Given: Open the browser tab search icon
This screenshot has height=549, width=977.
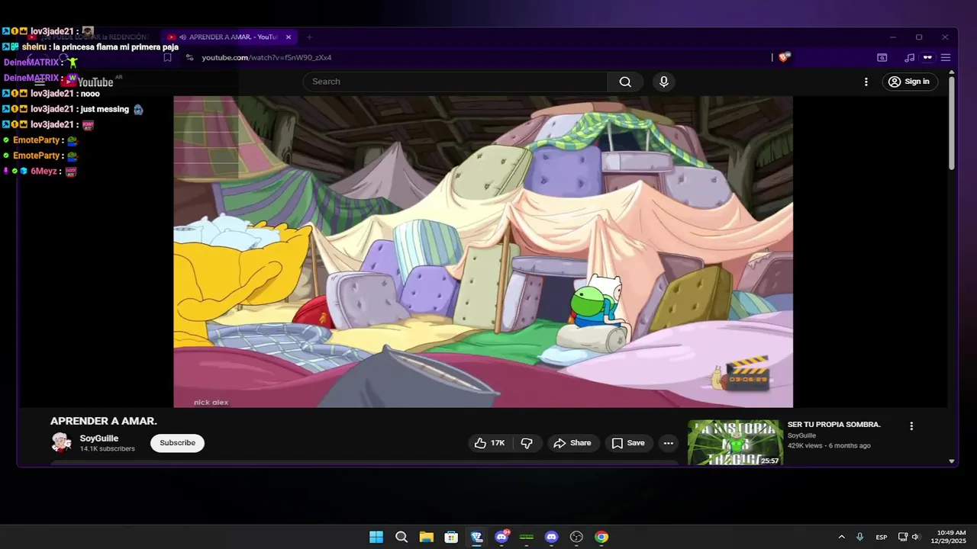Looking at the screenshot, I should pos(882,57).
